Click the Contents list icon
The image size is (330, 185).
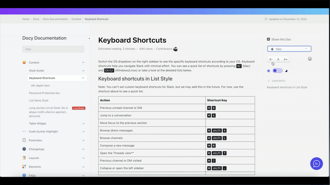point(269,81)
